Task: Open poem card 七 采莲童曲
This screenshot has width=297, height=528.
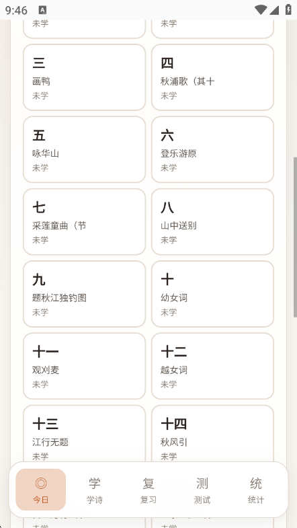Action: pyautogui.click(x=85, y=221)
